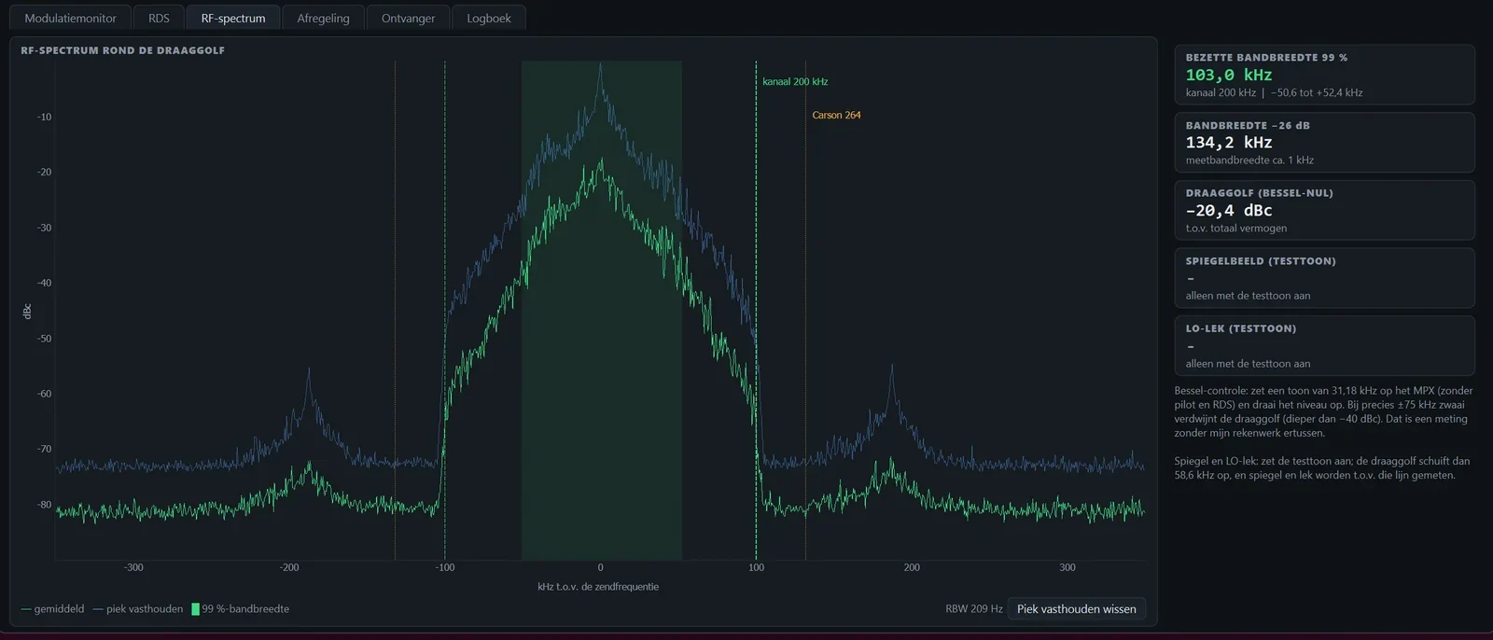Viewport: 1493px width, 640px height.
Task: Click the Draaggolf (Bessel-nul) heading
Action: click(x=1260, y=193)
